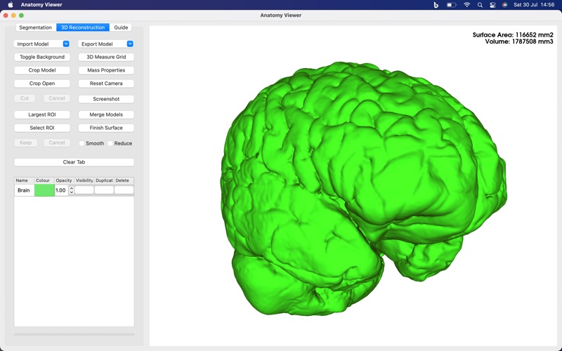Open the Wi-Fi menu bar icon
Viewport: 562px width, 351px height.
coord(466,5)
